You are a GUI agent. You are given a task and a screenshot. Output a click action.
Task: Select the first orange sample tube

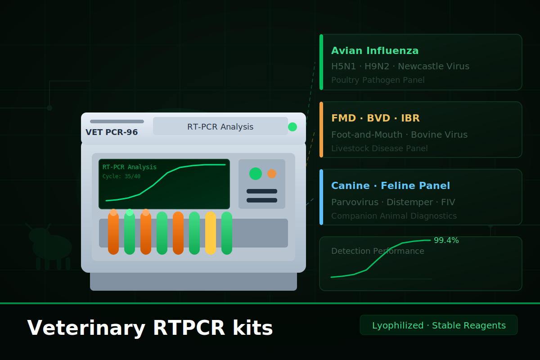[x=113, y=233]
